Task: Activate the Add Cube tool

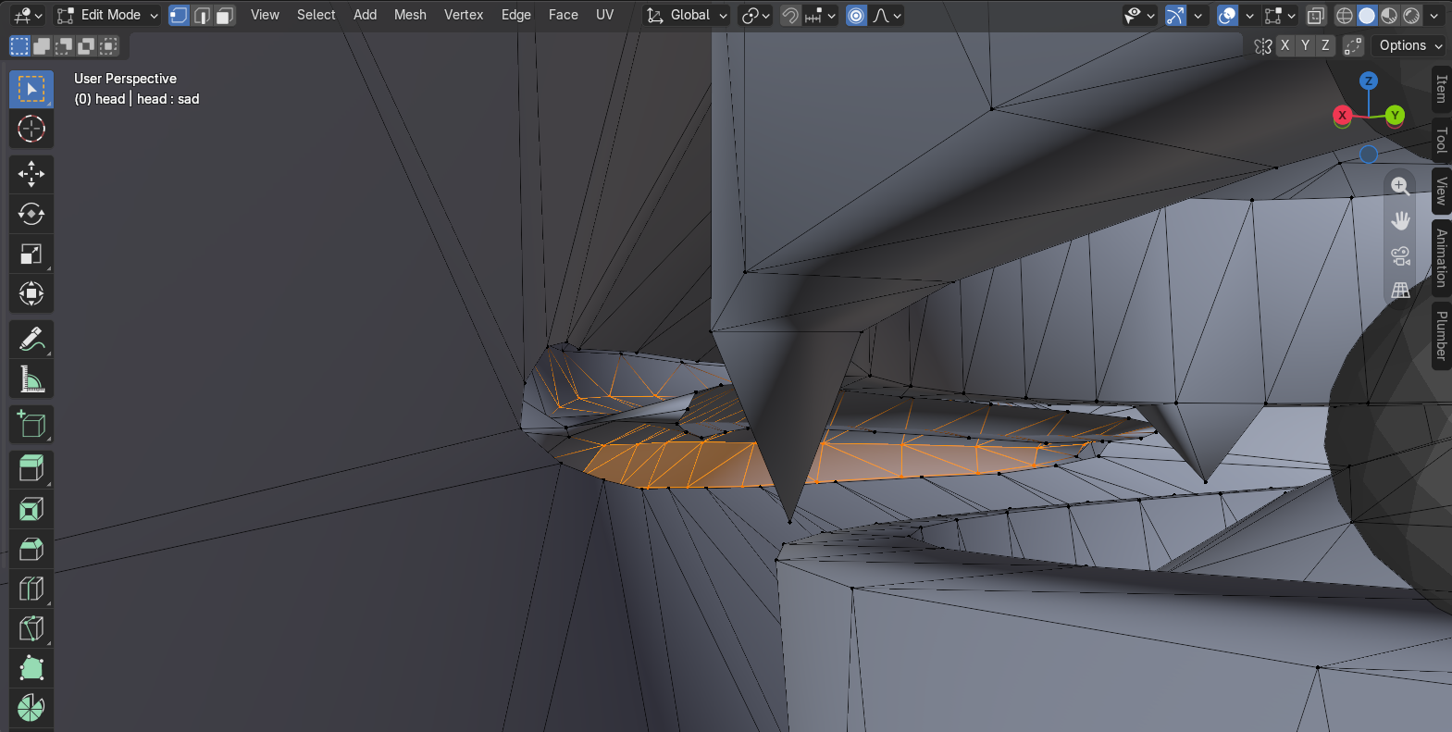Action: (x=31, y=425)
